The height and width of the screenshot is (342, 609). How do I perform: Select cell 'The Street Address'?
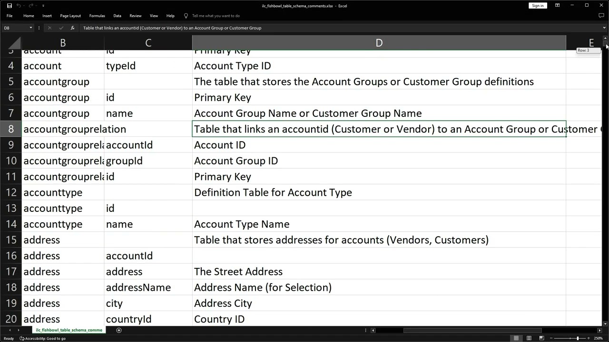click(x=379, y=272)
